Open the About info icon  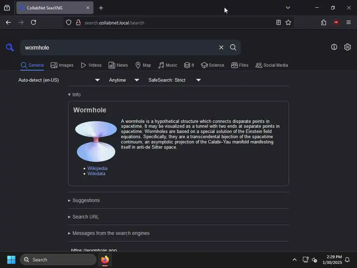[x=334, y=47]
